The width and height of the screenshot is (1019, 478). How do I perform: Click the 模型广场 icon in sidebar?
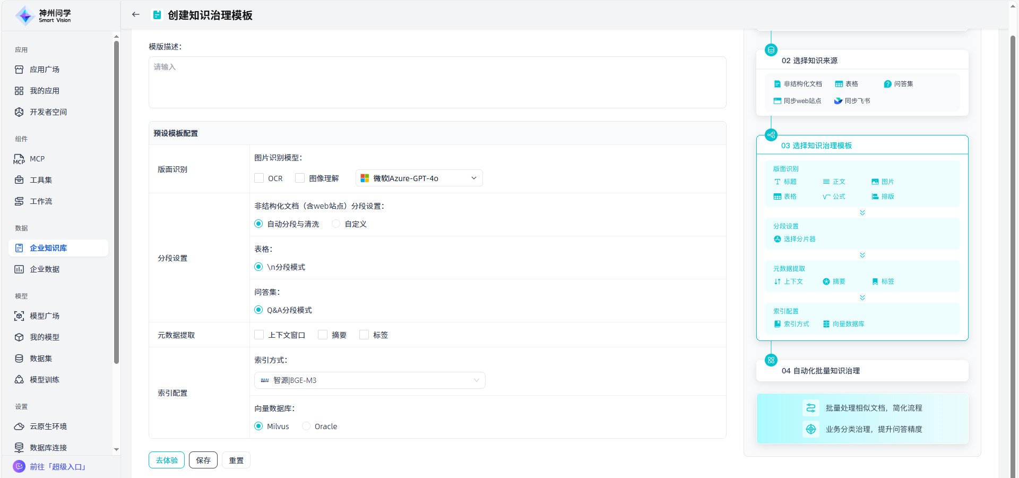pos(19,316)
